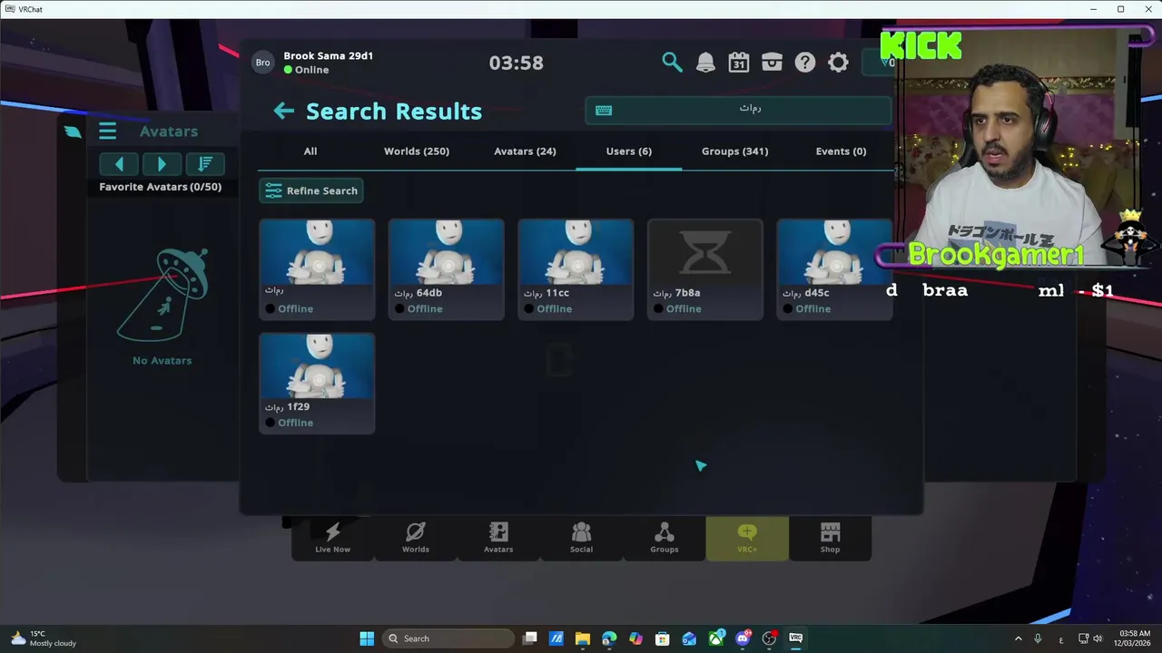Image resolution: width=1162 pixels, height=653 pixels.
Task: Go back with the Search Results arrow
Action: 284,111
